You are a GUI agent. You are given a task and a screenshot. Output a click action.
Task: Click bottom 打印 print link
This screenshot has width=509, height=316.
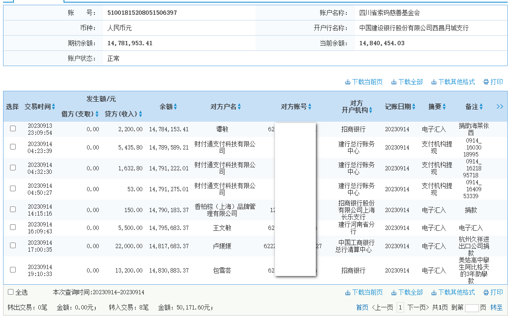click(x=493, y=293)
